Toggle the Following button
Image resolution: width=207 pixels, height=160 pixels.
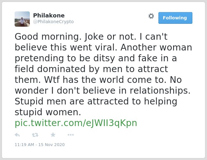[175, 18]
